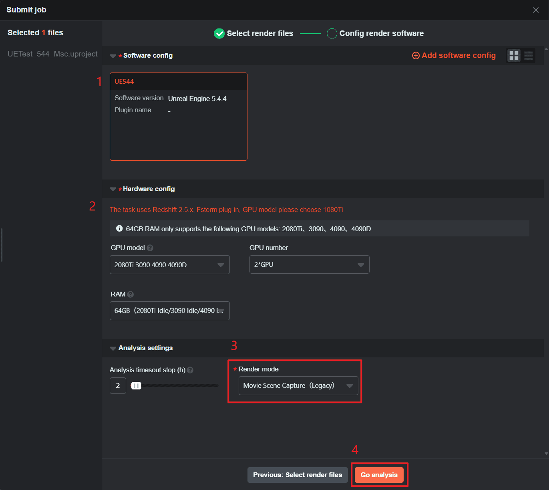The height and width of the screenshot is (490, 549).
Task: Open the GPU number dropdown
Action: coord(309,265)
